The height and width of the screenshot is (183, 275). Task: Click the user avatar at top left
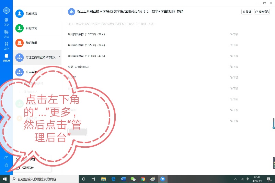point(6,10)
